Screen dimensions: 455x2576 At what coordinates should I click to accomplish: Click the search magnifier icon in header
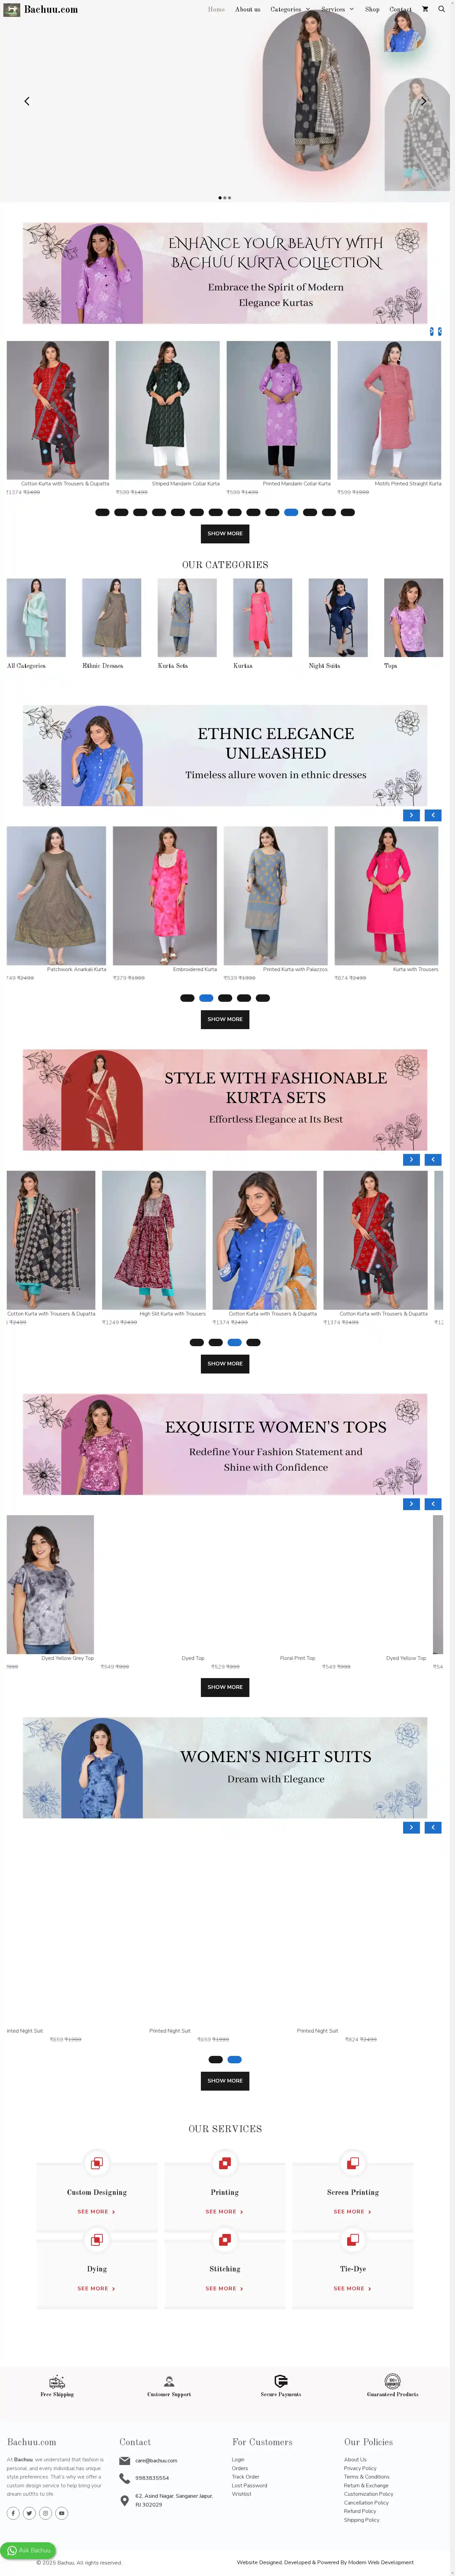tap(441, 9)
